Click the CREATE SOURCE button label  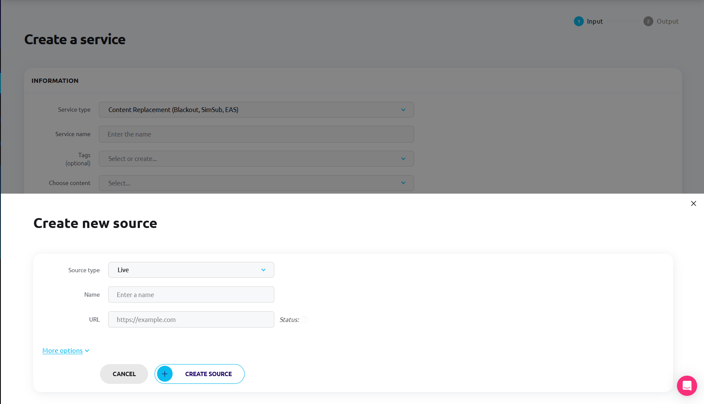click(x=209, y=374)
